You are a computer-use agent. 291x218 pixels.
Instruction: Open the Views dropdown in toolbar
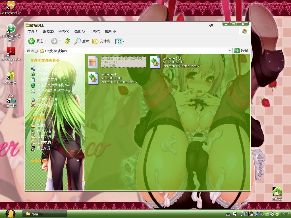(120, 41)
